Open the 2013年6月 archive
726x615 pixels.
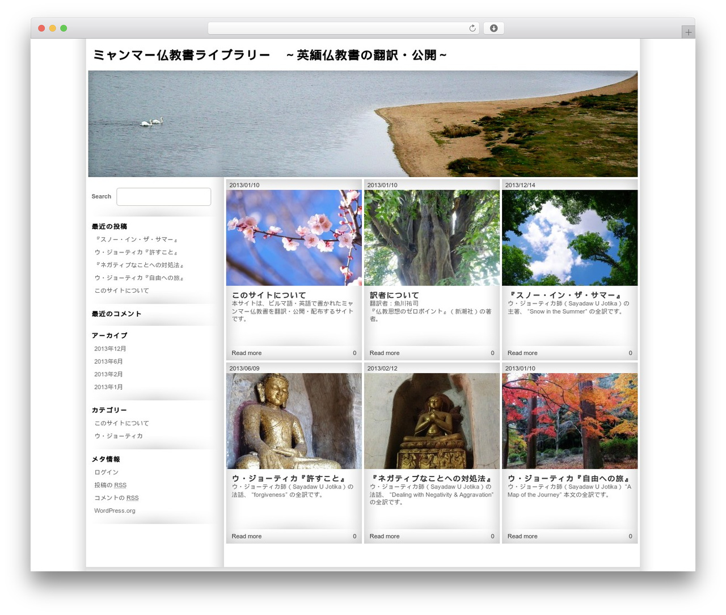[108, 361]
